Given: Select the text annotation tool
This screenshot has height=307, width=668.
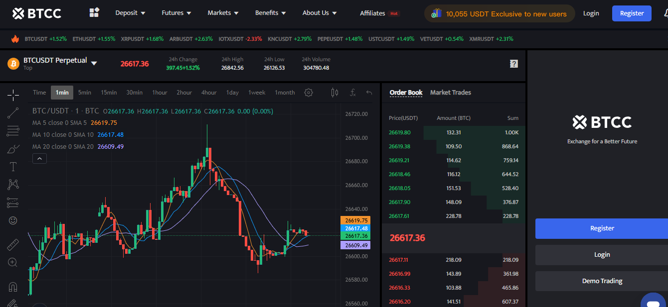Looking at the screenshot, I should (x=13, y=167).
